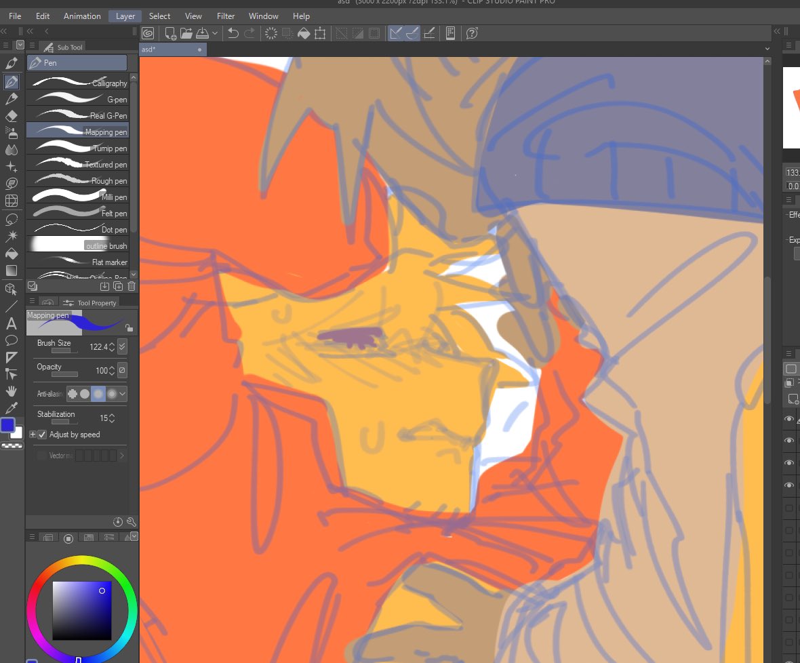
Task: Select the Balloon tool
Action: [12, 340]
